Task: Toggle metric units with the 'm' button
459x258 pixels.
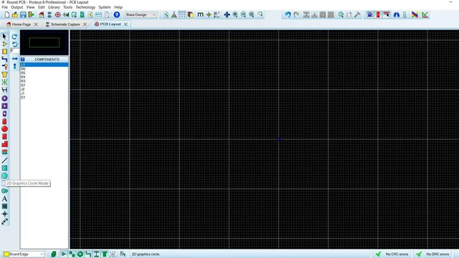Action: click(x=200, y=15)
